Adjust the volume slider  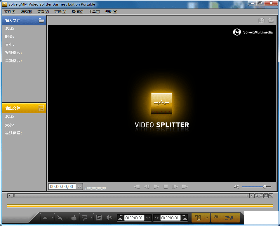(x=257, y=187)
